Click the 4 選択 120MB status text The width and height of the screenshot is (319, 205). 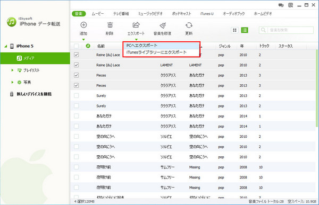tap(84, 201)
